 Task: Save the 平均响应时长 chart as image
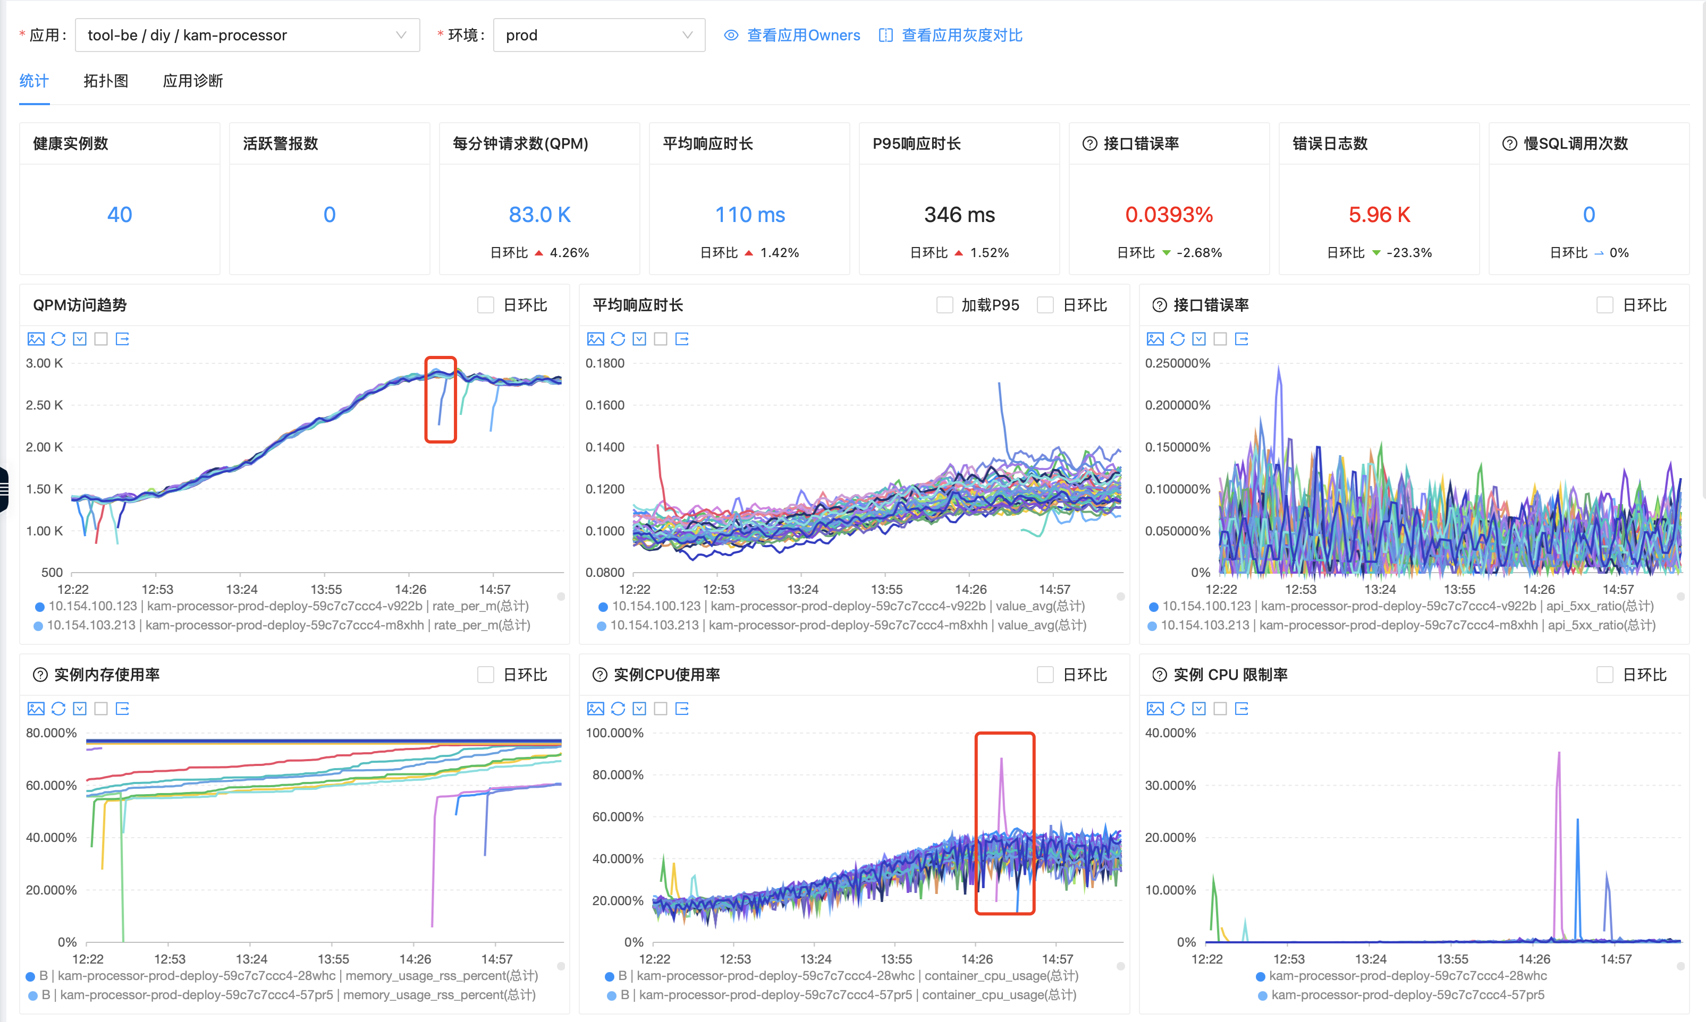595,339
